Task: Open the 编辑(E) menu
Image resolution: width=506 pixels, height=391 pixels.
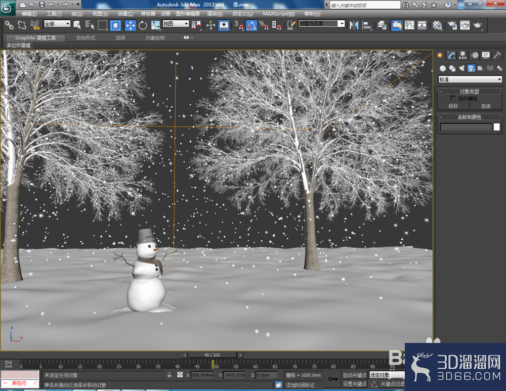Action: click(29, 14)
